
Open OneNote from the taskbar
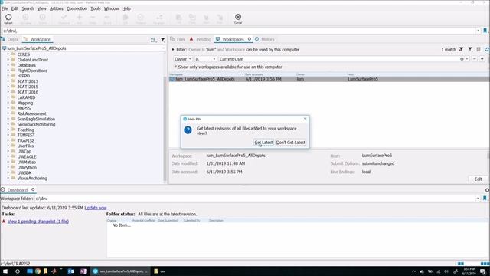pos(83,271)
